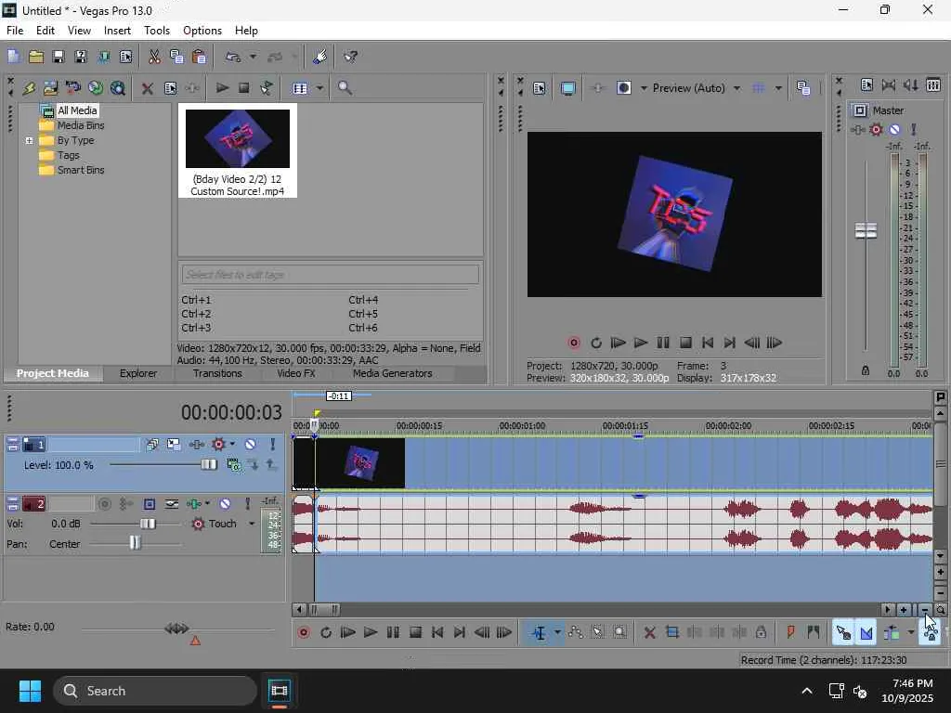951x713 pixels.
Task: Click the video track 1 Level slider handle
Action: pos(208,464)
